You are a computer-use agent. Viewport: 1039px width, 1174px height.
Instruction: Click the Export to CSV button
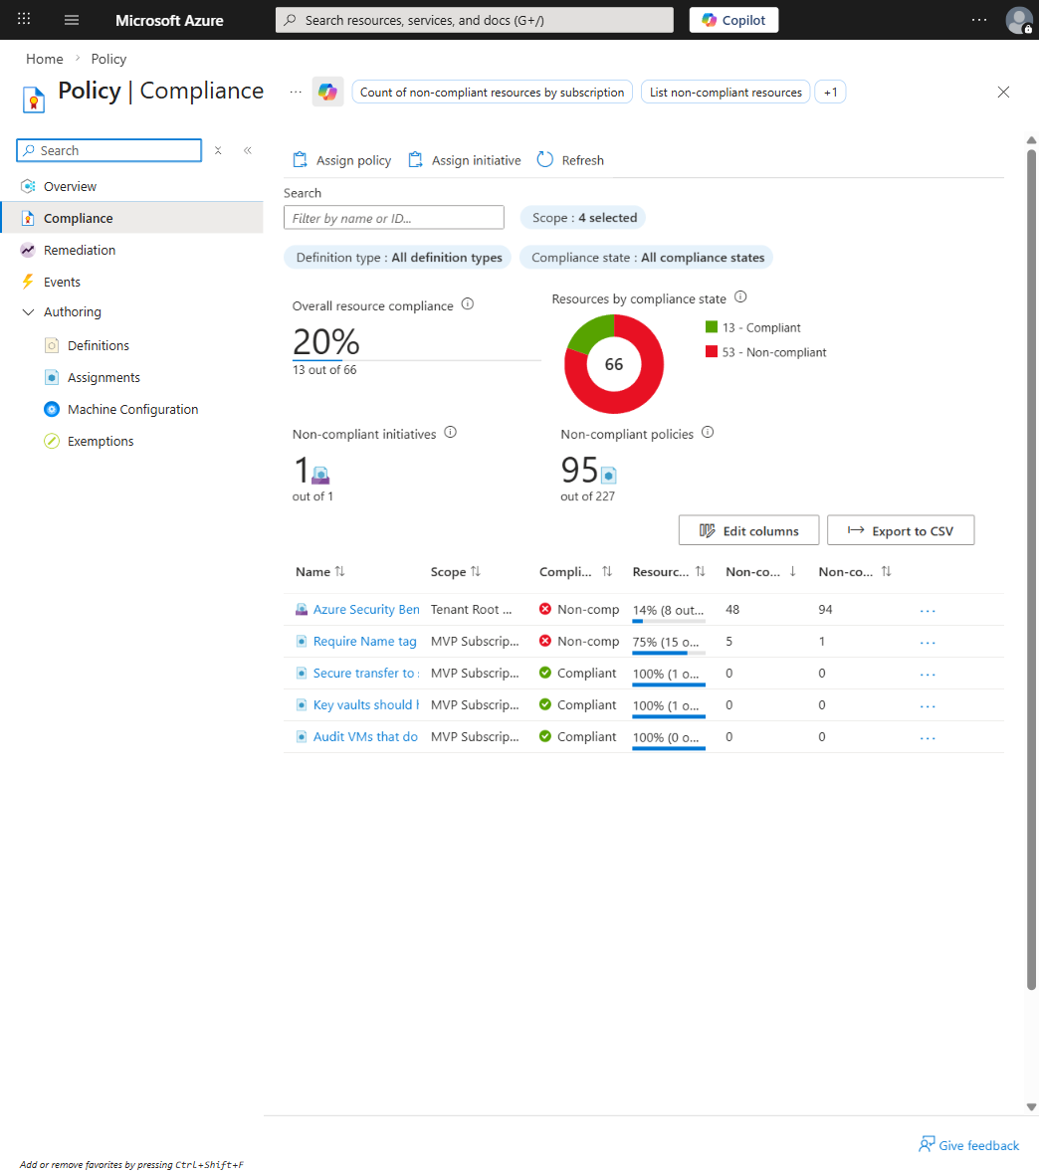click(901, 530)
